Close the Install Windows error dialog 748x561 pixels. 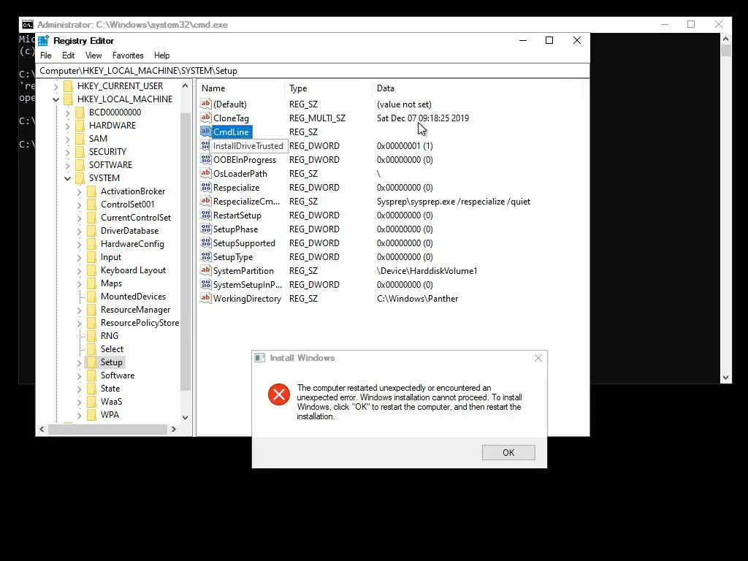538,358
